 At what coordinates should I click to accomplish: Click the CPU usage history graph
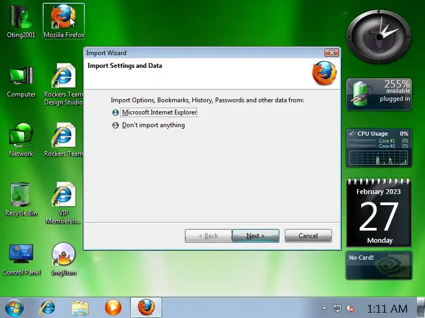click(x=378, y=157)
